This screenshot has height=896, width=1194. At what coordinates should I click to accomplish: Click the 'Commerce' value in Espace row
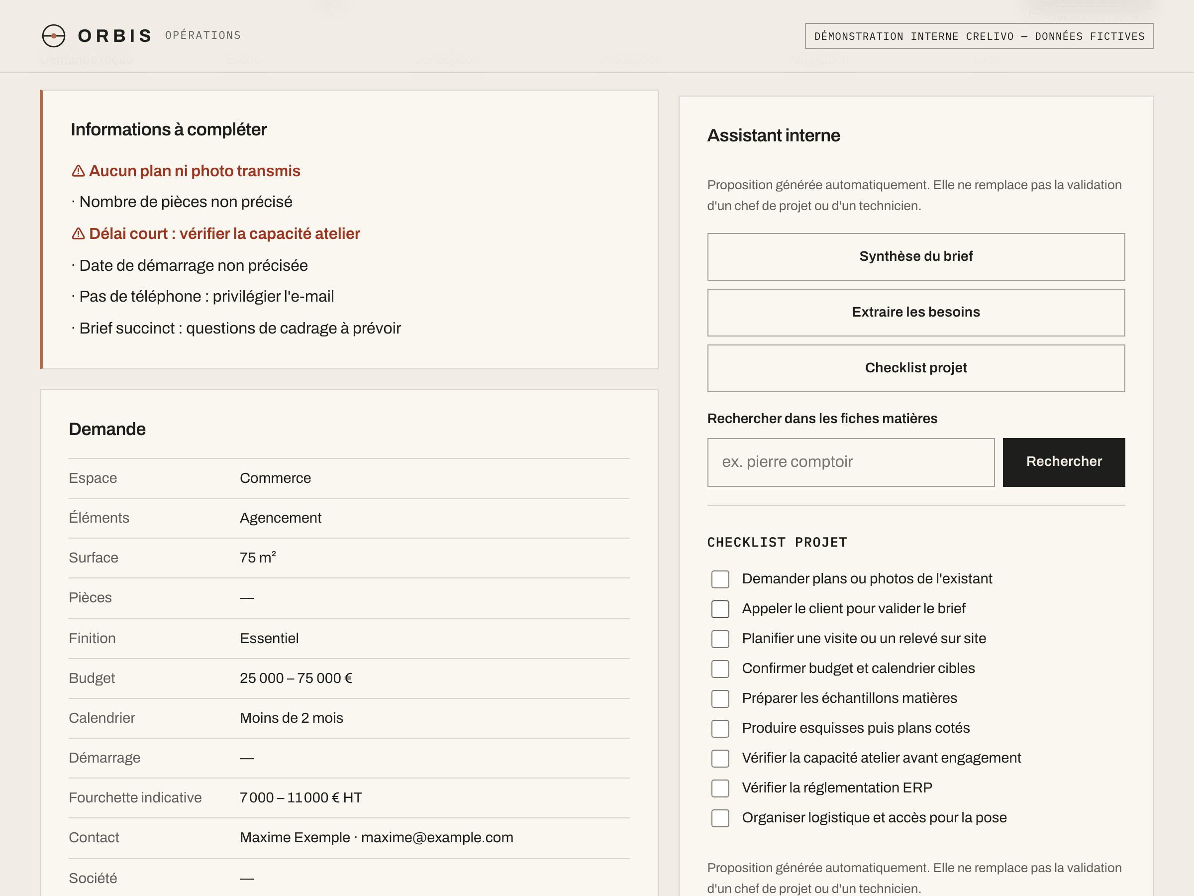tap(275, 478)
